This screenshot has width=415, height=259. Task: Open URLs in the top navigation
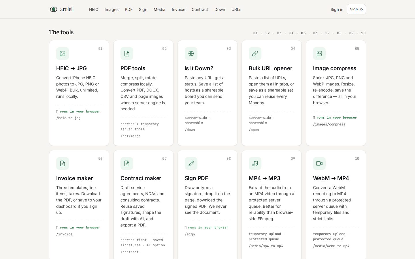point(236,9)
